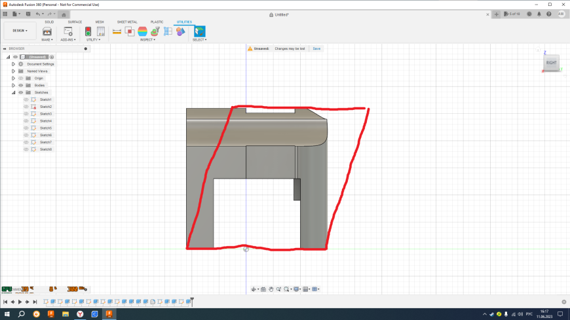Collapse the BROWSER panel arrows
Image resolution: width=570 pixels, height=320 pixels.
5,48
